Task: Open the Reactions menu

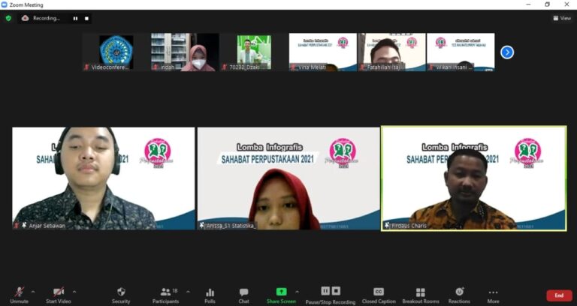Action: 459,295
